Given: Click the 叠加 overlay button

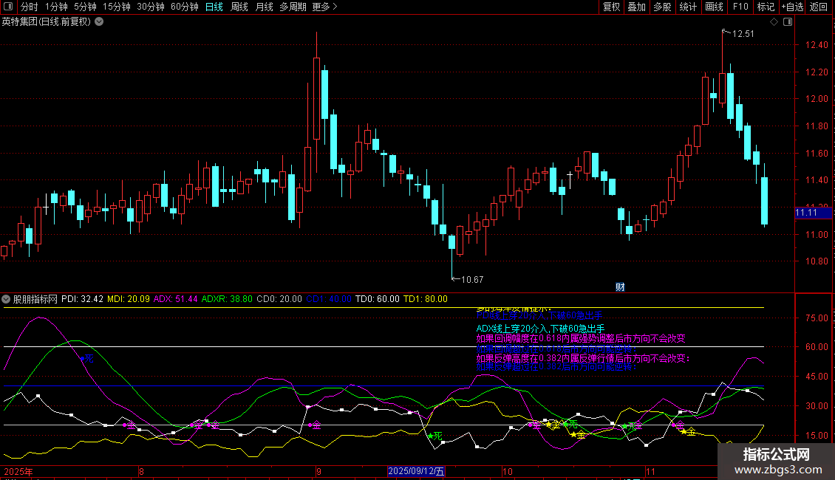Looking at the screenshot, I should pos(636,7).
